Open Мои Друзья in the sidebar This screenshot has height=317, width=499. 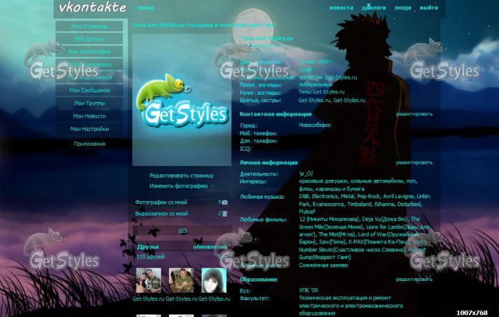tap(89, 39)
